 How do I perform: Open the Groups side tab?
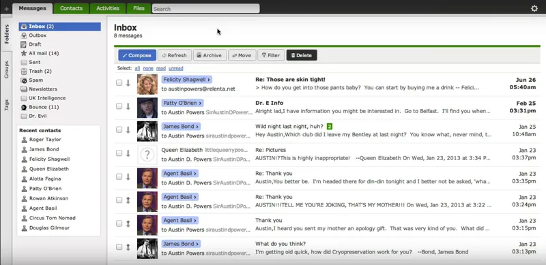click(x=6, y=70)
